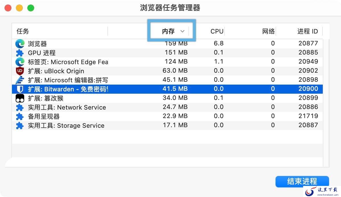Screen dimensions: 341x197
Task: Click process ID 20886
Action: [x=308, y=107]
